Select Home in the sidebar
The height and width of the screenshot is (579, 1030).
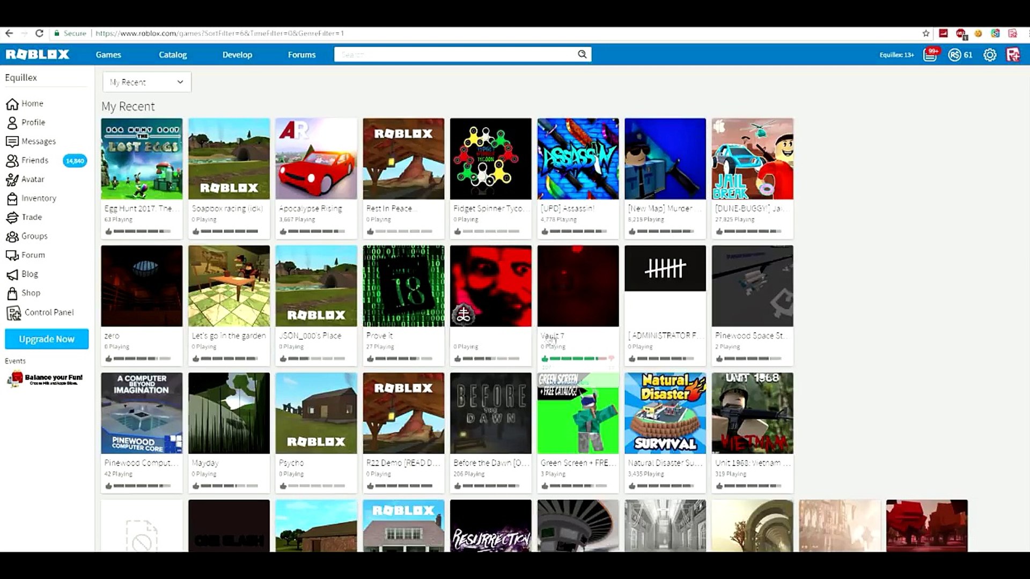pos(31,103)
